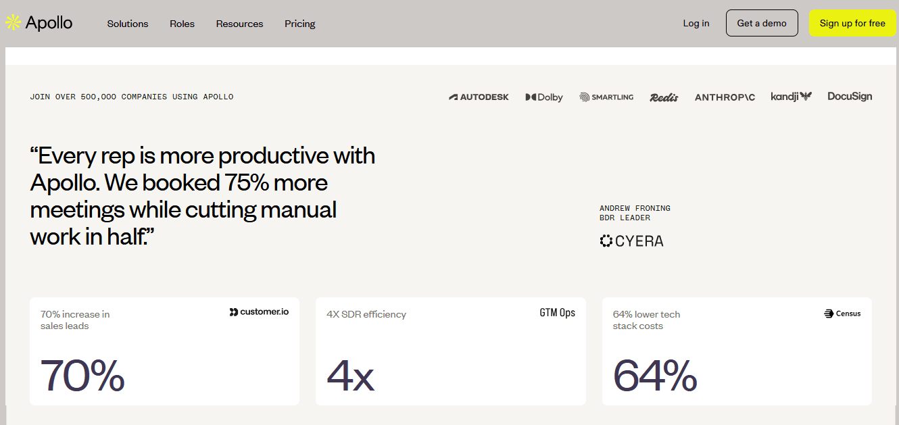899x425 pixels.
Task: Open the Pricing page
Action: pyautogui.click(x=299, y=24)
